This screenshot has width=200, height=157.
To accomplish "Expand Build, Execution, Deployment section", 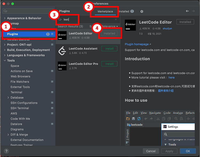I will (x=5, y=50).
